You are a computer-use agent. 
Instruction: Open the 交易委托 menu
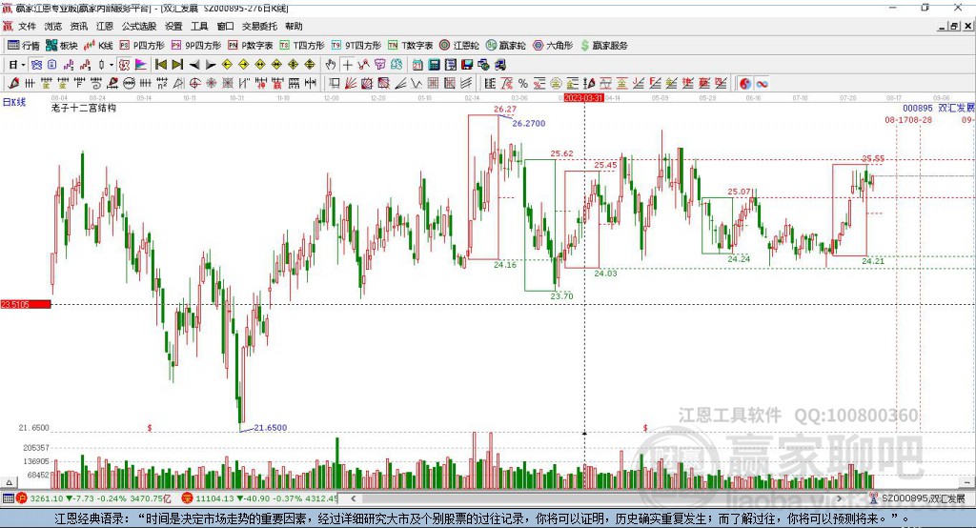pyautogui.click(x=259, y=26)
